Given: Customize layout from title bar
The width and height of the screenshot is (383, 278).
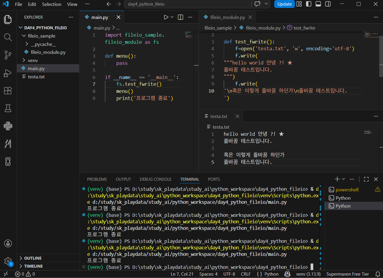Looking at the screenshot, I should click(299, 4).
